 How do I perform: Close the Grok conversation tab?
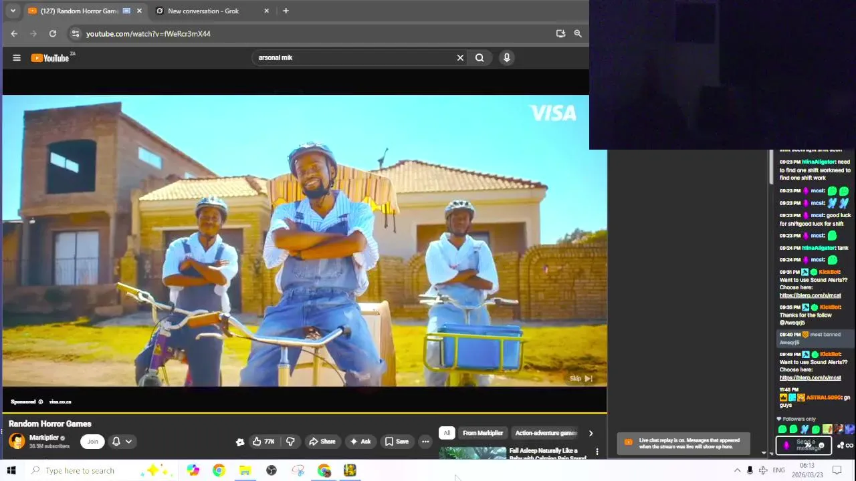[x=266, y=11]
